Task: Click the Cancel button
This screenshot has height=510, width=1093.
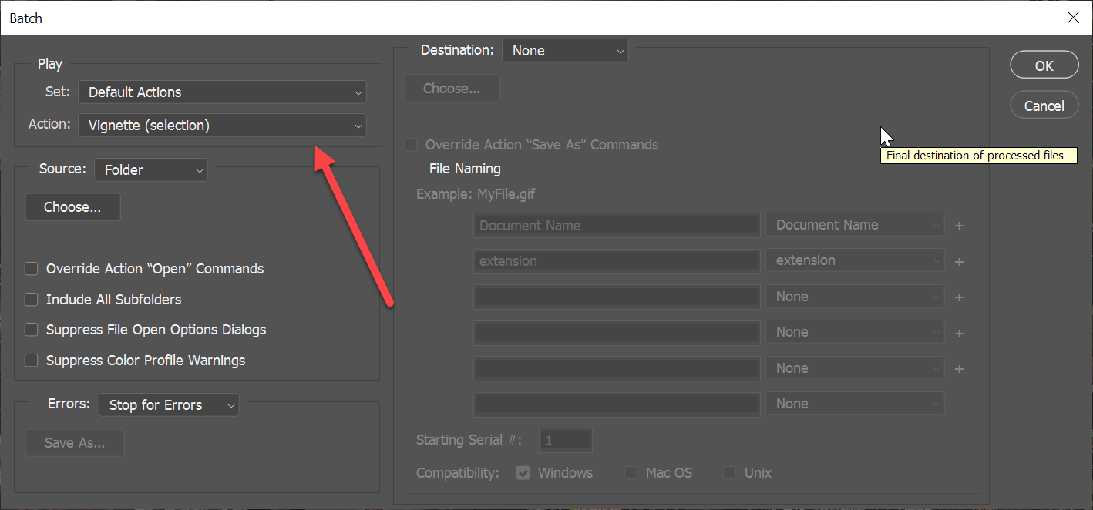Action: 1044,106
